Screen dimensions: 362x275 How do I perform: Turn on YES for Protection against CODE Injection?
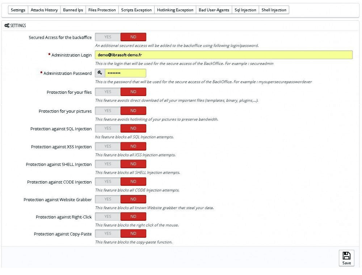[x=108, y=181]
